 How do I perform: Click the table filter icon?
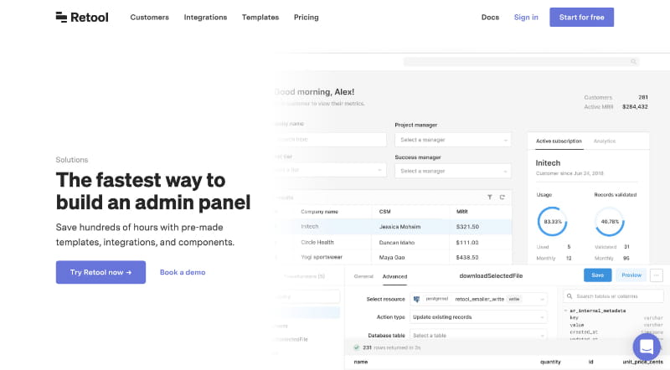pyautogui.click(x=490, y=197)
